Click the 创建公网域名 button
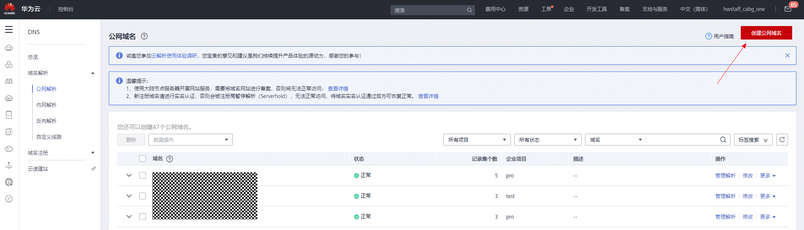The width and height of the screenshot is (804, 230). (x=766, y=33)
